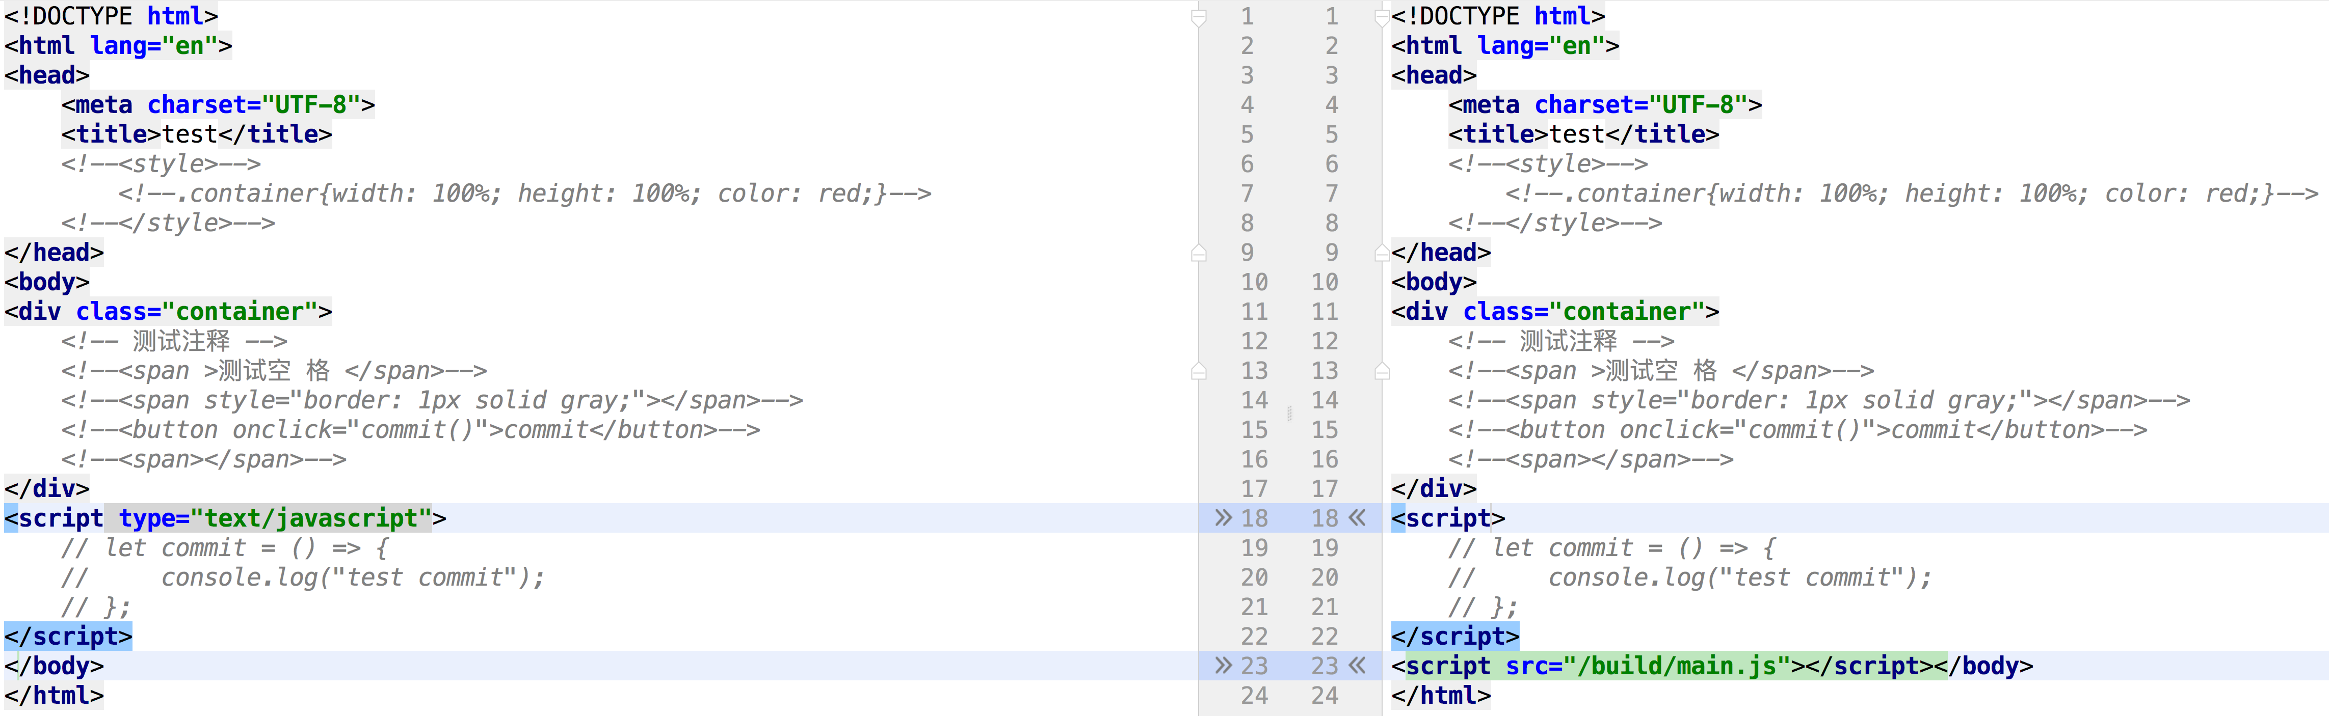Click the right </div> closing tag
2329x716 pixels.
pyautogui.click(x=1434, y=488)
